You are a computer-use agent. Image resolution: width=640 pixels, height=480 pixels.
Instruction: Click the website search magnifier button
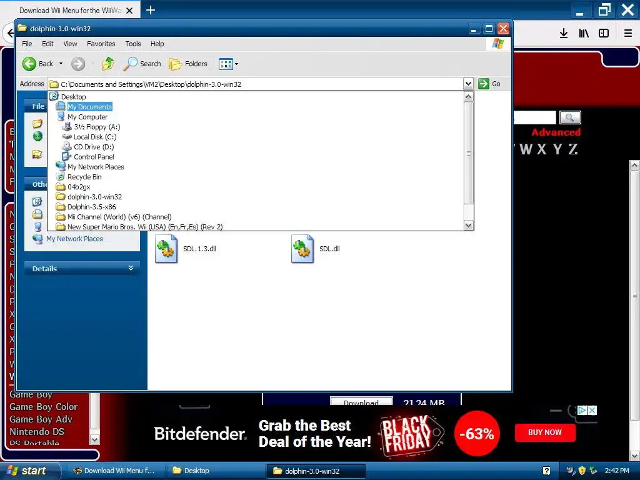click(570, 117)
